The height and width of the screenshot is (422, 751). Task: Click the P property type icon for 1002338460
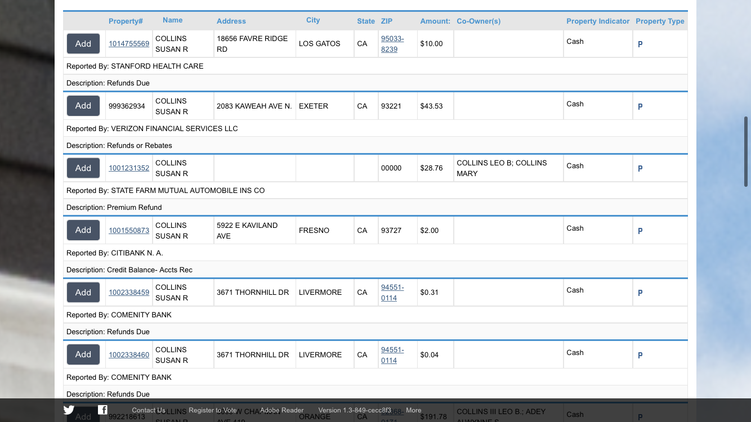[x=640, y=355]
